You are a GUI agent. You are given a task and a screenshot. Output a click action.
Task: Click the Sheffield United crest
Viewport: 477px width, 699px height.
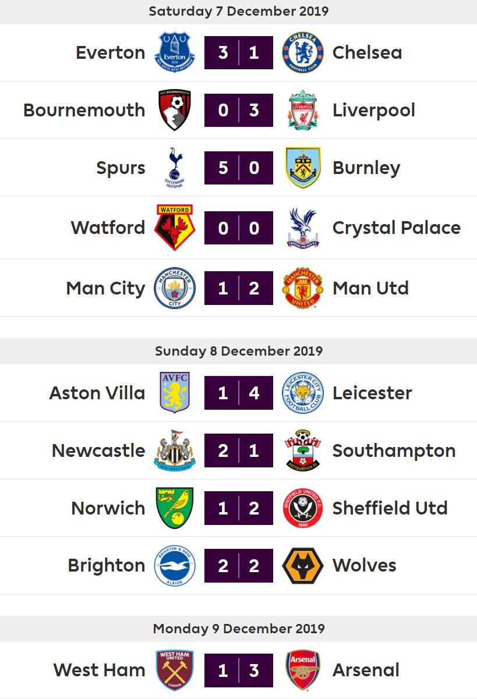pyautogui.click(x=302, y=508)
